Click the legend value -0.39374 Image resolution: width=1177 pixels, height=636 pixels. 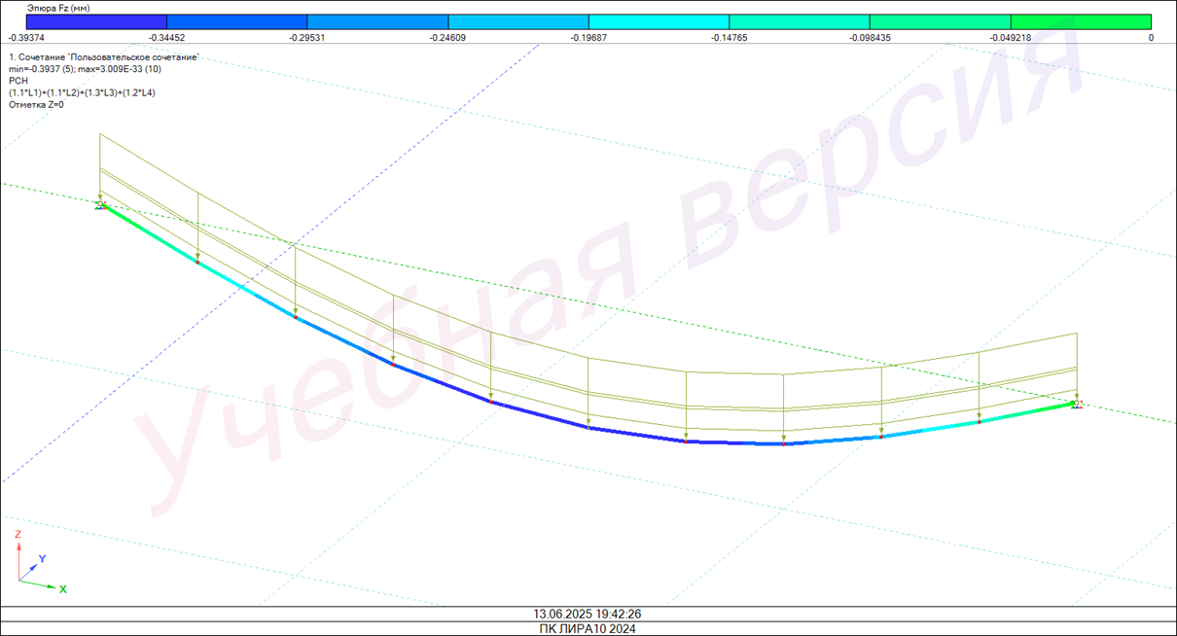(26, 38)
